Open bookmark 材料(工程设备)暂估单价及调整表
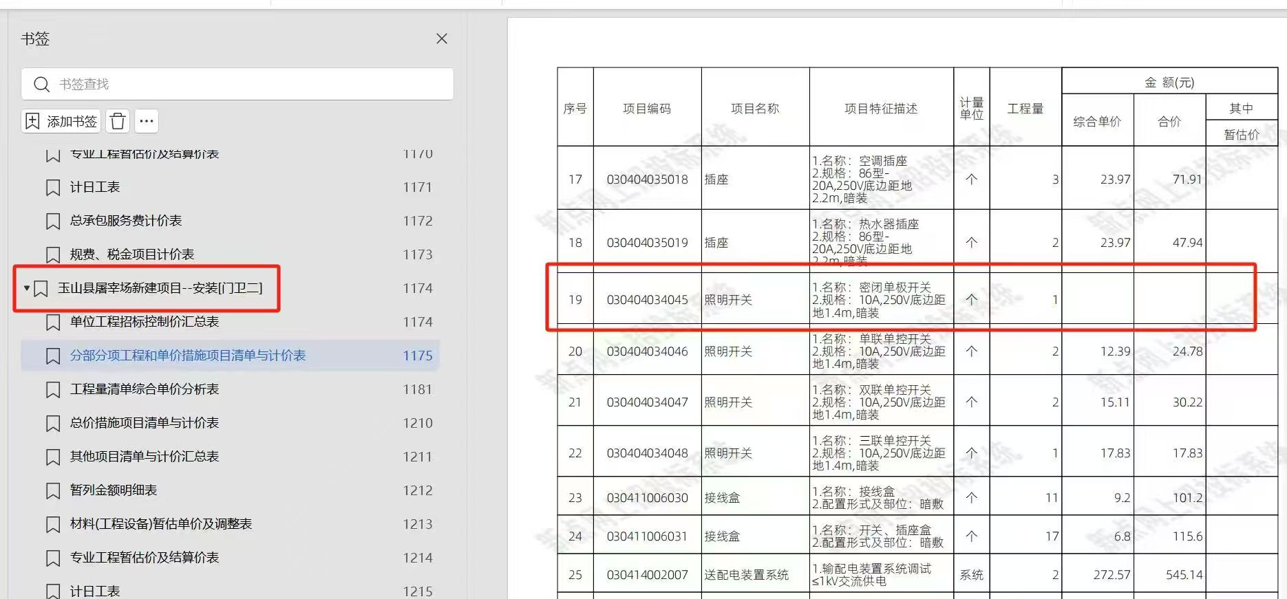Viewport: 1287px width, 599px height. pos(161,524)
